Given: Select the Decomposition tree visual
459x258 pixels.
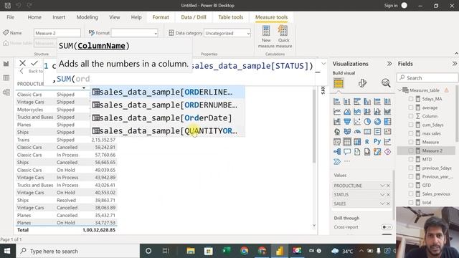Looking at the screenshot, I should 337,151.
